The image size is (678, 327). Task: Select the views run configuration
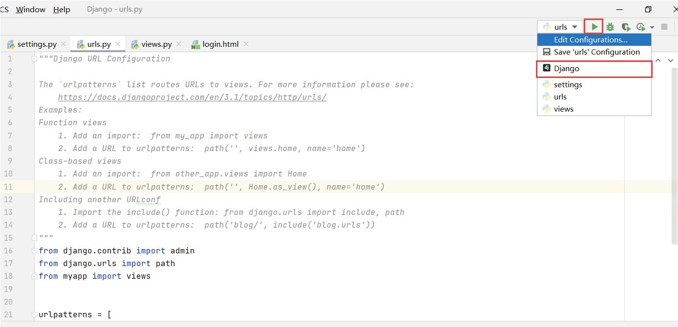coord(594,109)
